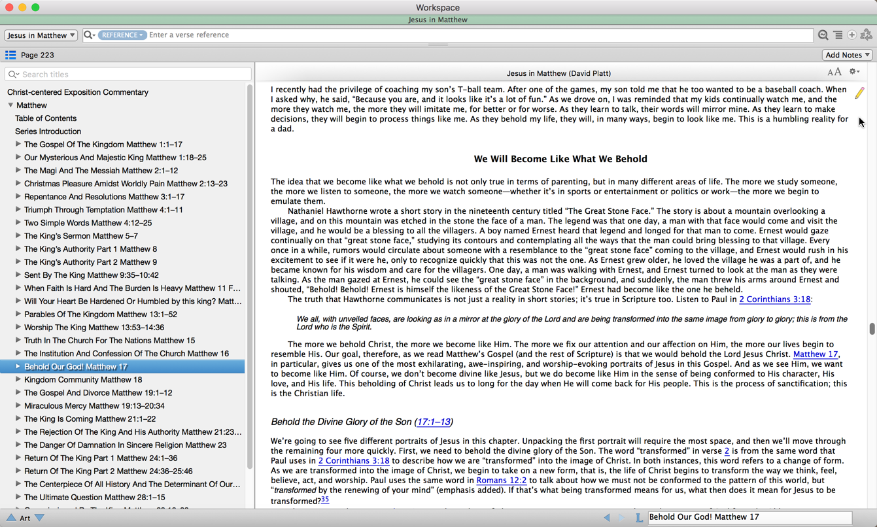
Task: Click the up triangle beside Art
Action: pos(11,518)
